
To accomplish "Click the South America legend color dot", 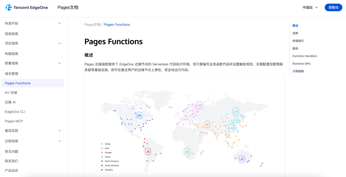I will [102, 166].
